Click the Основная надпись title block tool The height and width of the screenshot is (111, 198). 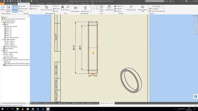pyautogui.click(x=8, y=9)
